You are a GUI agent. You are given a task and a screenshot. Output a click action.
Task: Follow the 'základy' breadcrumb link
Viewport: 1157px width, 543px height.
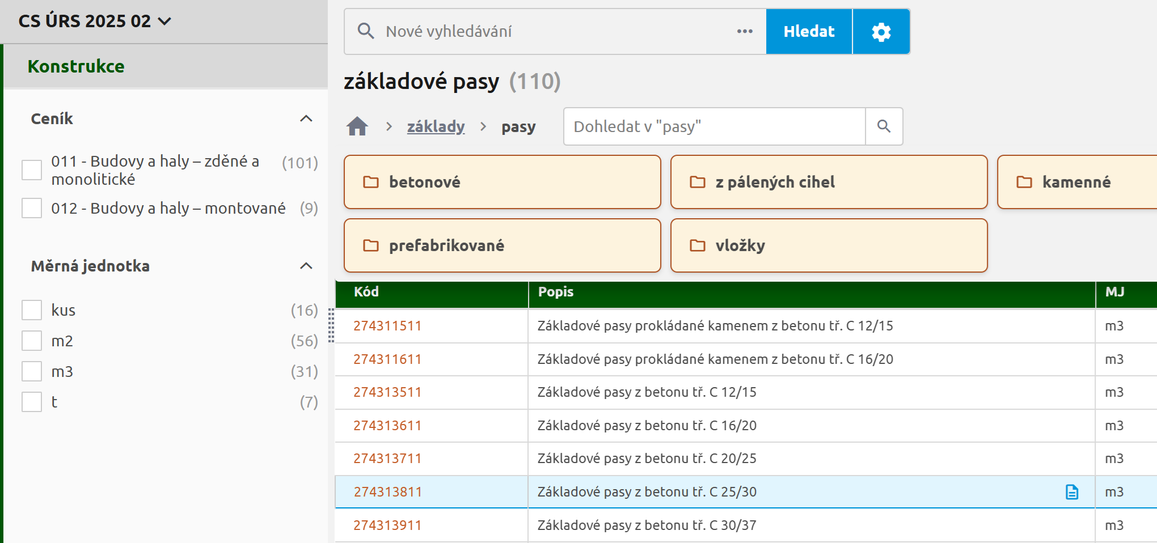[x=436, y=126]
